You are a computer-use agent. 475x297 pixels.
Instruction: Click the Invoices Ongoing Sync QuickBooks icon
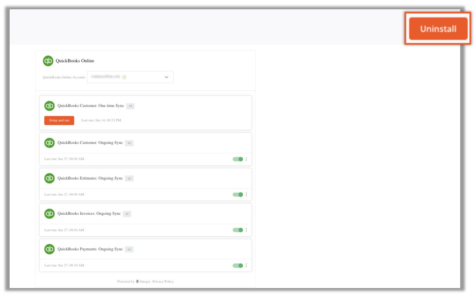pos(50,214)
